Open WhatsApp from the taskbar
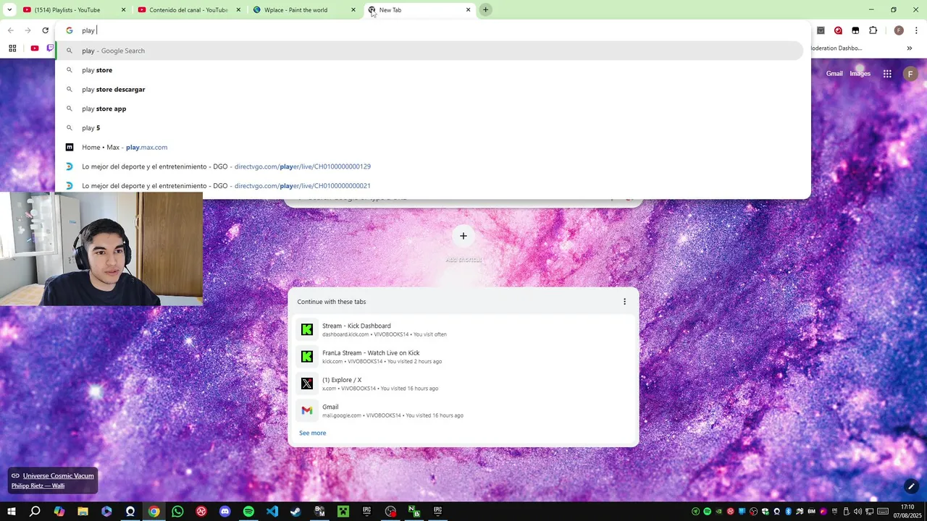 click(177, 512)
